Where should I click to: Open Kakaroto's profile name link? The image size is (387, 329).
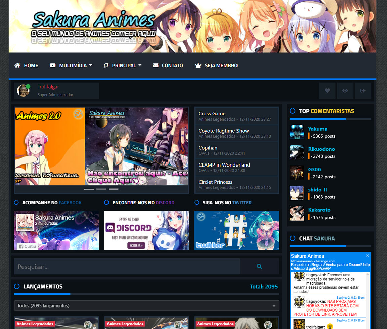point(319,210)
